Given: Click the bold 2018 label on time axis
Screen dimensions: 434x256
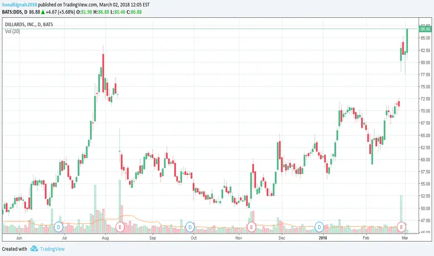Looking at the screenshot, I should [x=323, y=238].
